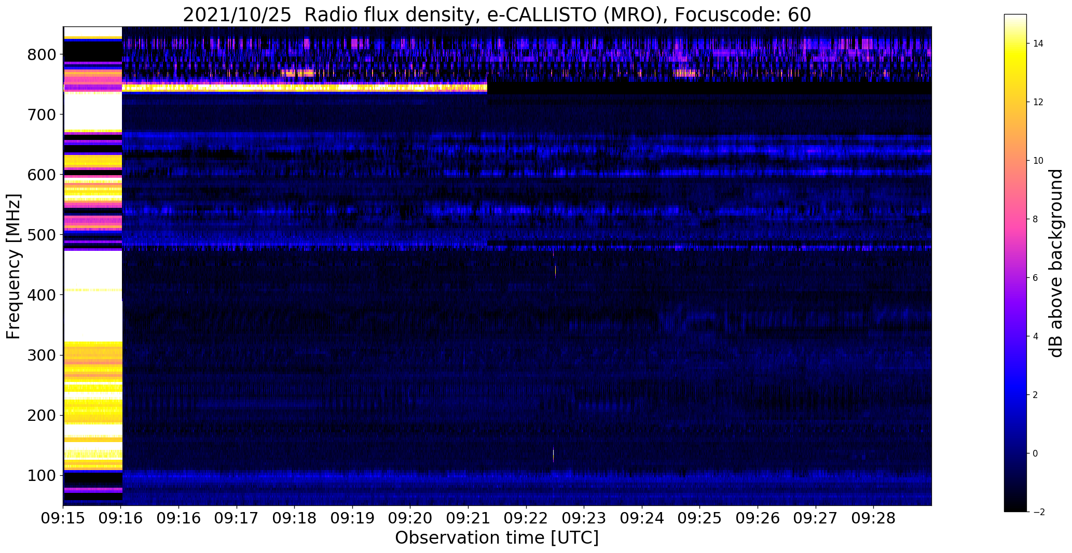Click the 09:25 time tick label
1072x553 pixels.
[x=700, y=518]
